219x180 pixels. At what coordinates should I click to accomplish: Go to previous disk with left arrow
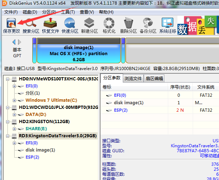coord(14,42)
